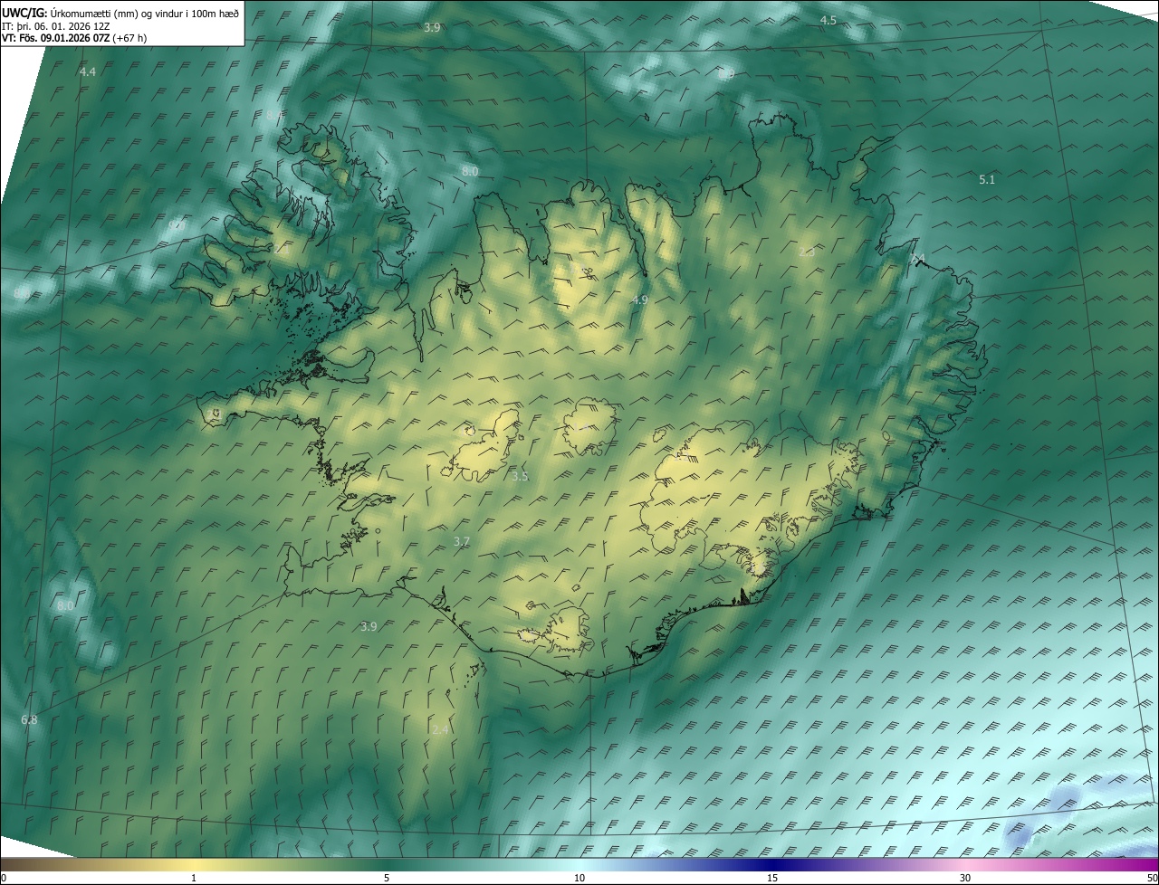
Task: Select the 3.7 value on the map
Action: click(x=462, y=541)
